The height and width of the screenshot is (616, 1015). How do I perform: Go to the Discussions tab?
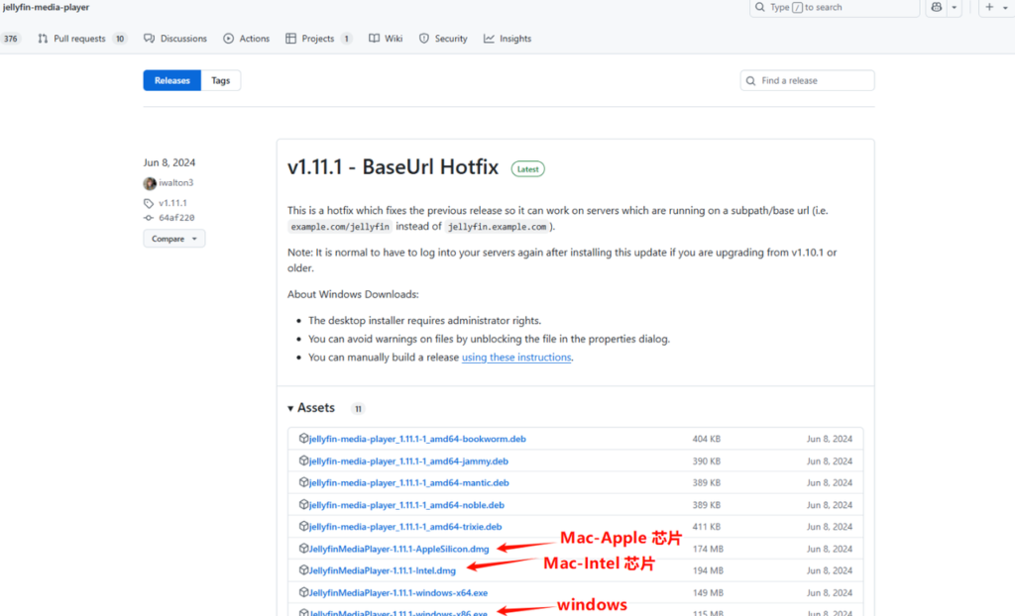175,39
